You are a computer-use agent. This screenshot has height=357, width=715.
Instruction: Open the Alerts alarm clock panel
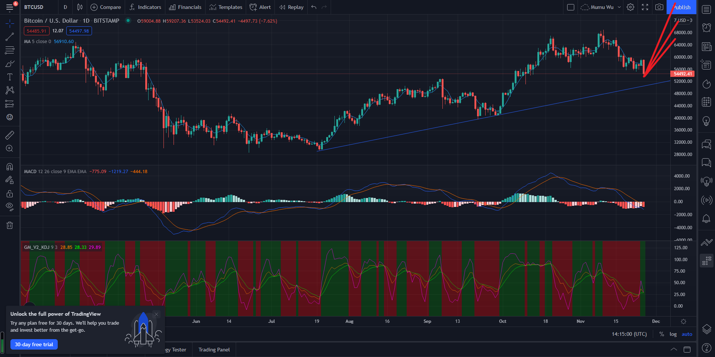706,27
